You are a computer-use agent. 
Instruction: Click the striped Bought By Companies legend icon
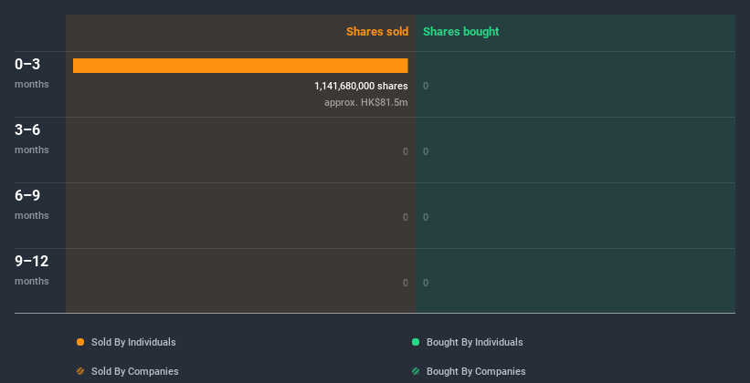(416, 371)
